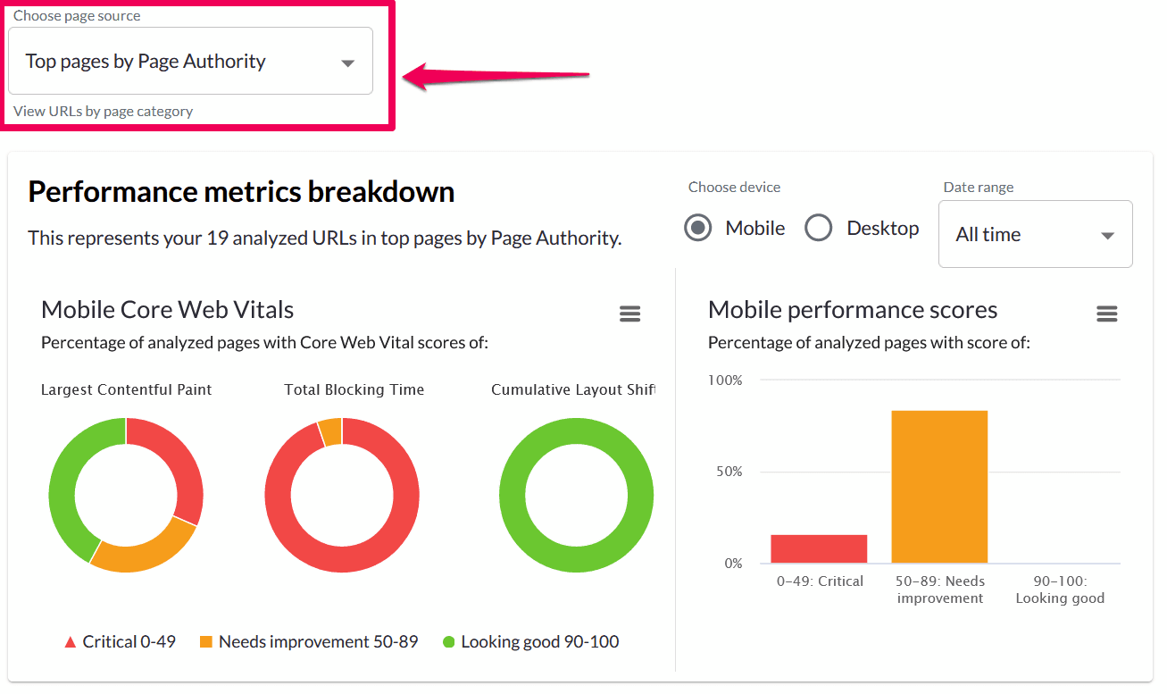Click the All time dropdown arrow
The height and width of the screenshot is (694, 1167).
[1107, 236]
